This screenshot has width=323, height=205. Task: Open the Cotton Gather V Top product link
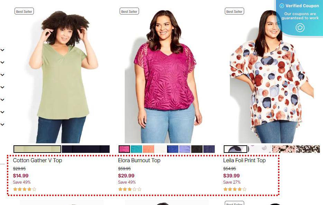tap(37, 160)
